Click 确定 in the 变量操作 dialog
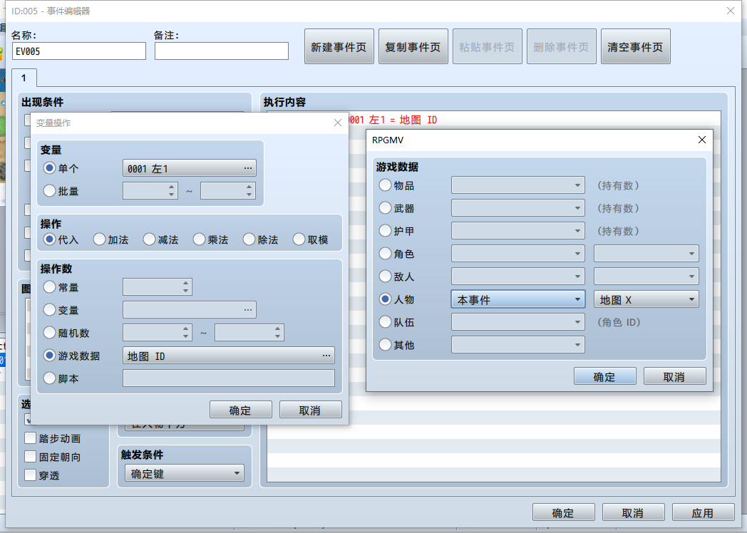 (241, 410)
